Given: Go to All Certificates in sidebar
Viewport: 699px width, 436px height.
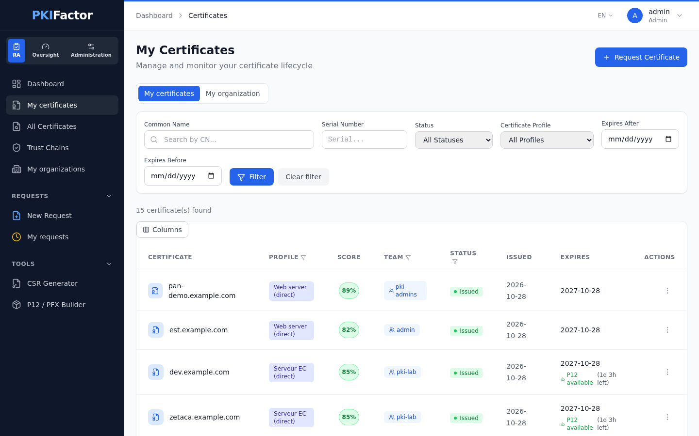Looking at the screenshot, I should 62,126.
